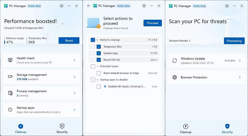The height and width of the screenshot is (136, 248).
Task: Open settings gear in the middle window
Action: pos(144,6)
